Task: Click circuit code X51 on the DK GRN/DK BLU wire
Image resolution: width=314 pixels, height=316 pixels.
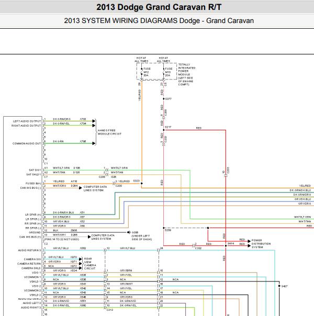Action: coord(82,212)
